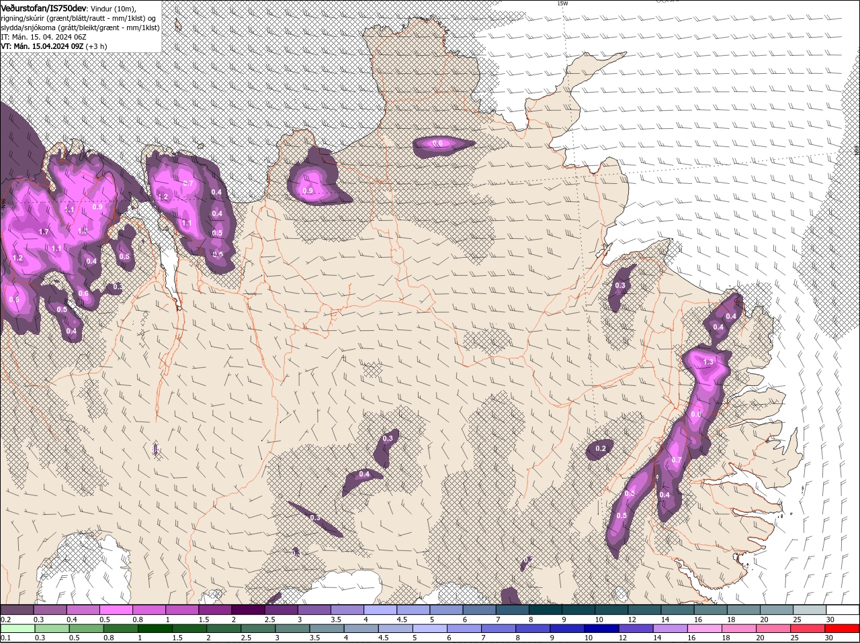Click the 15W longitude label at top

[x=562, y=3]
